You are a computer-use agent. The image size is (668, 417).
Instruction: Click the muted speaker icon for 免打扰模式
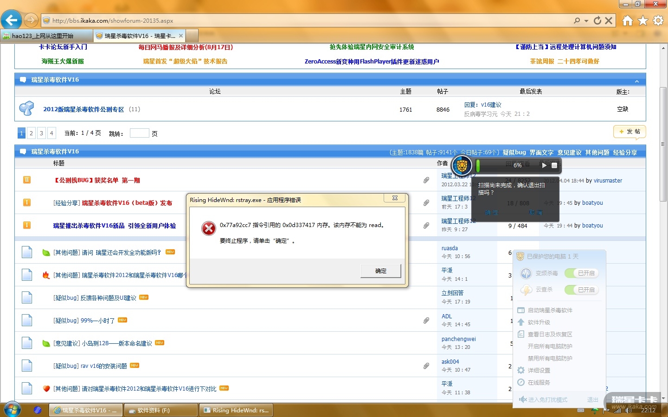[523, 399]
